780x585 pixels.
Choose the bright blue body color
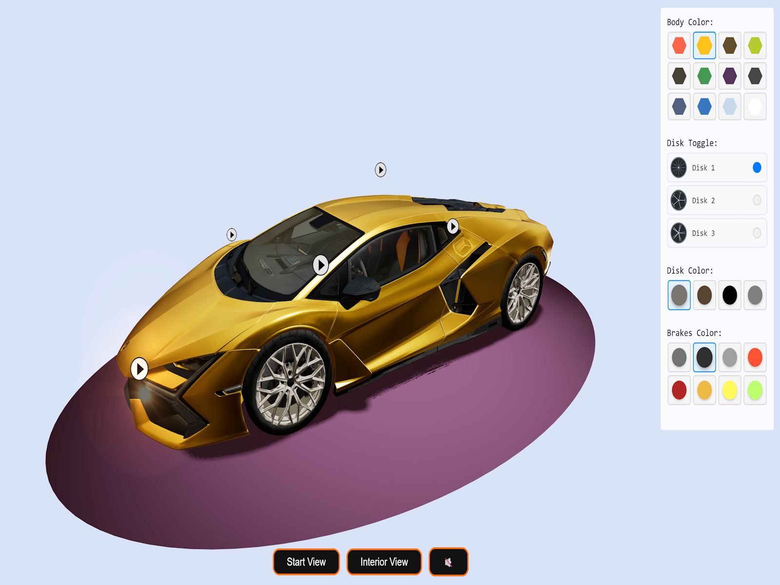pos(704,106)
